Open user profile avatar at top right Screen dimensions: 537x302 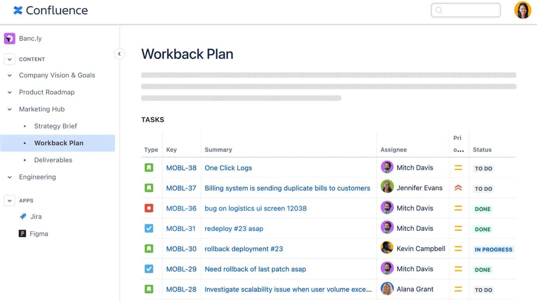pos(523,11)
